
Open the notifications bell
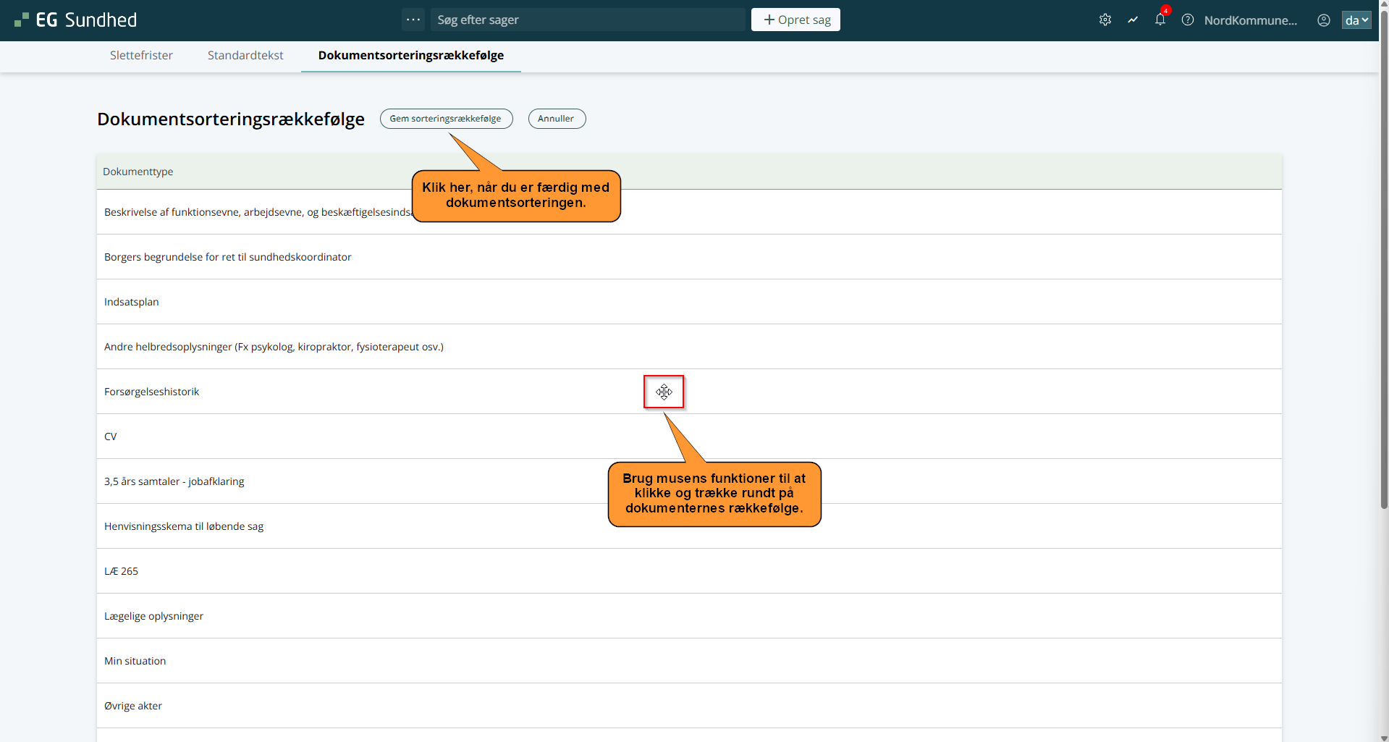[1160, 20]
